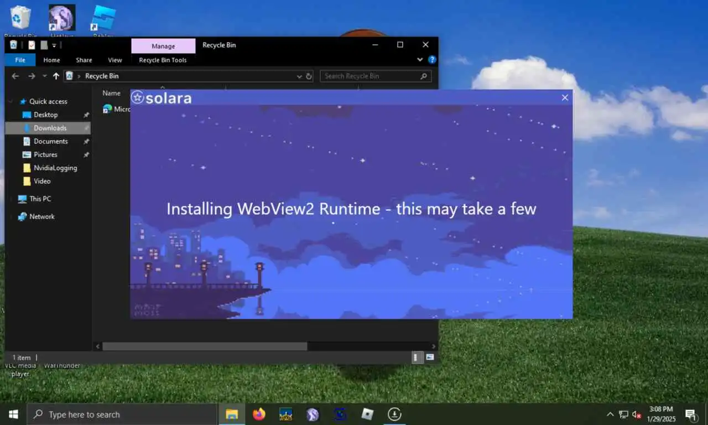Refresh the Recycle Bin view
This screenshot has height=425, width=708.
point(309,76)
